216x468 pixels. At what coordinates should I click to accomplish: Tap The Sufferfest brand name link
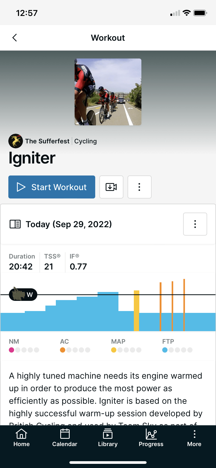tap(47, 141)
